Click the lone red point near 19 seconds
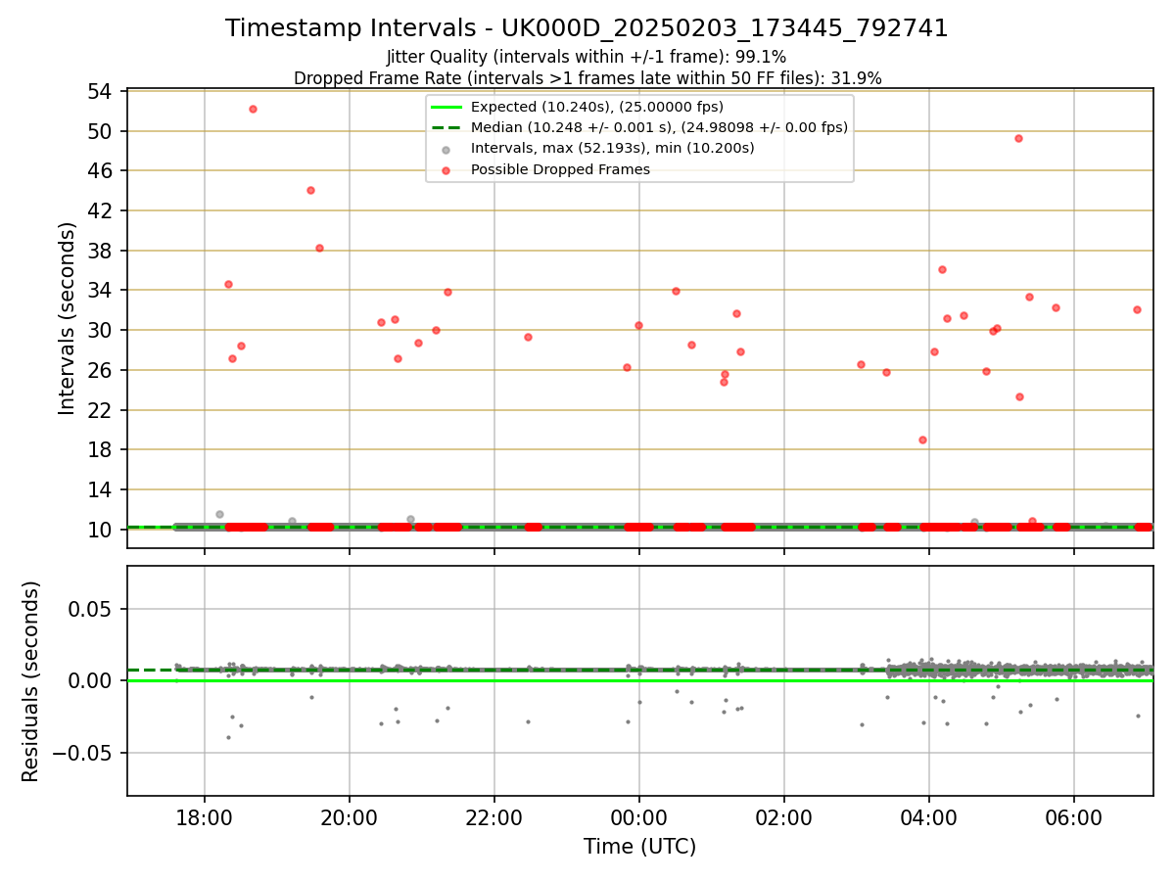 (x=922, y=440)
